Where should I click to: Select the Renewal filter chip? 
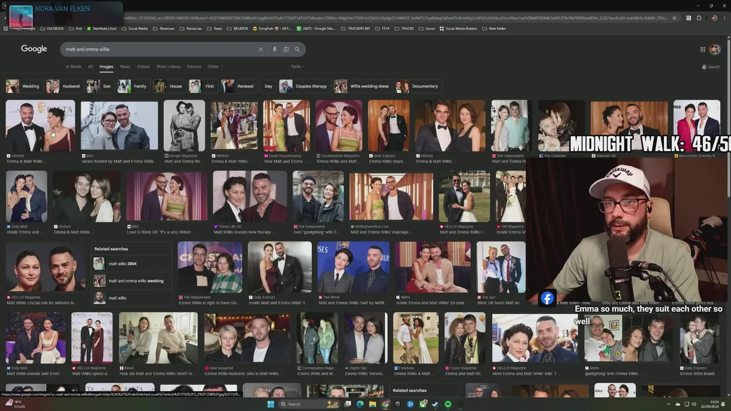(x=238, y=86)
